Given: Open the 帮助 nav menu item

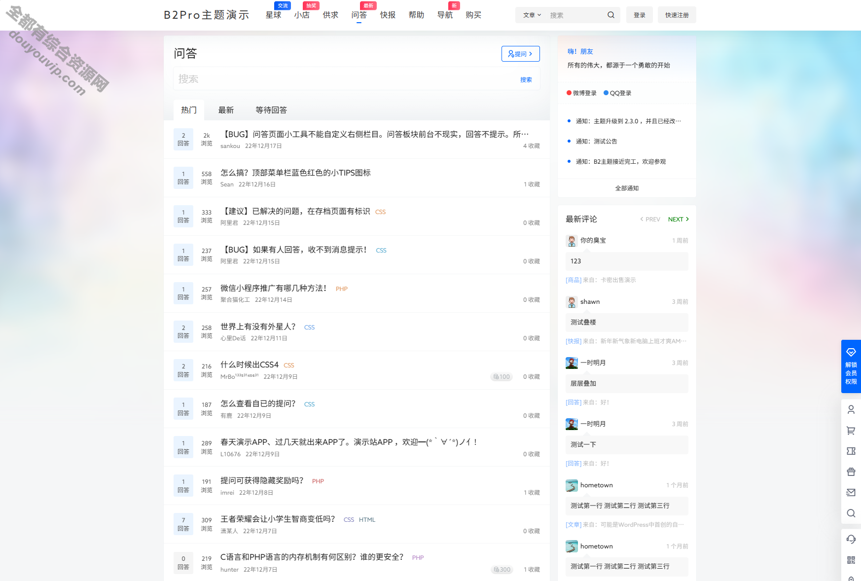Looking at the screenshot, I should click(x=416, y=15).
